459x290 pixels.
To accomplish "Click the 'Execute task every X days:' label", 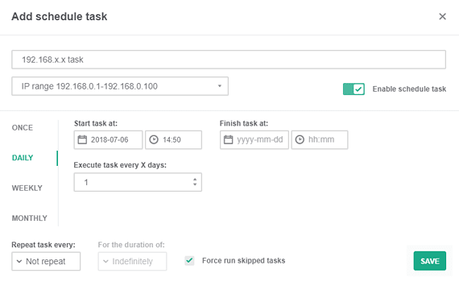I will click(x=120, y=165).
